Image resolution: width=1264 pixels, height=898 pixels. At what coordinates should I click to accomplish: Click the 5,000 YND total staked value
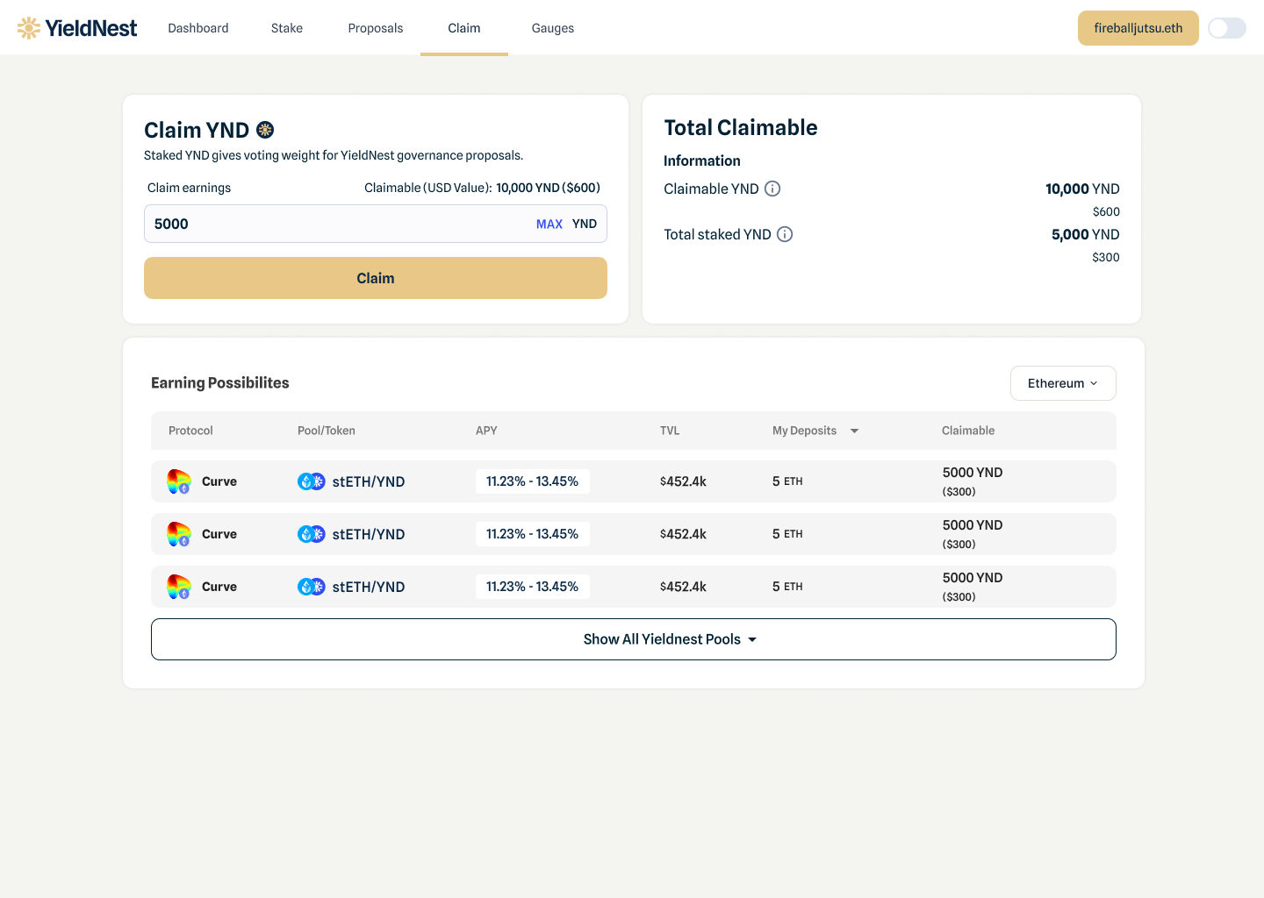tap(1086, 234)
